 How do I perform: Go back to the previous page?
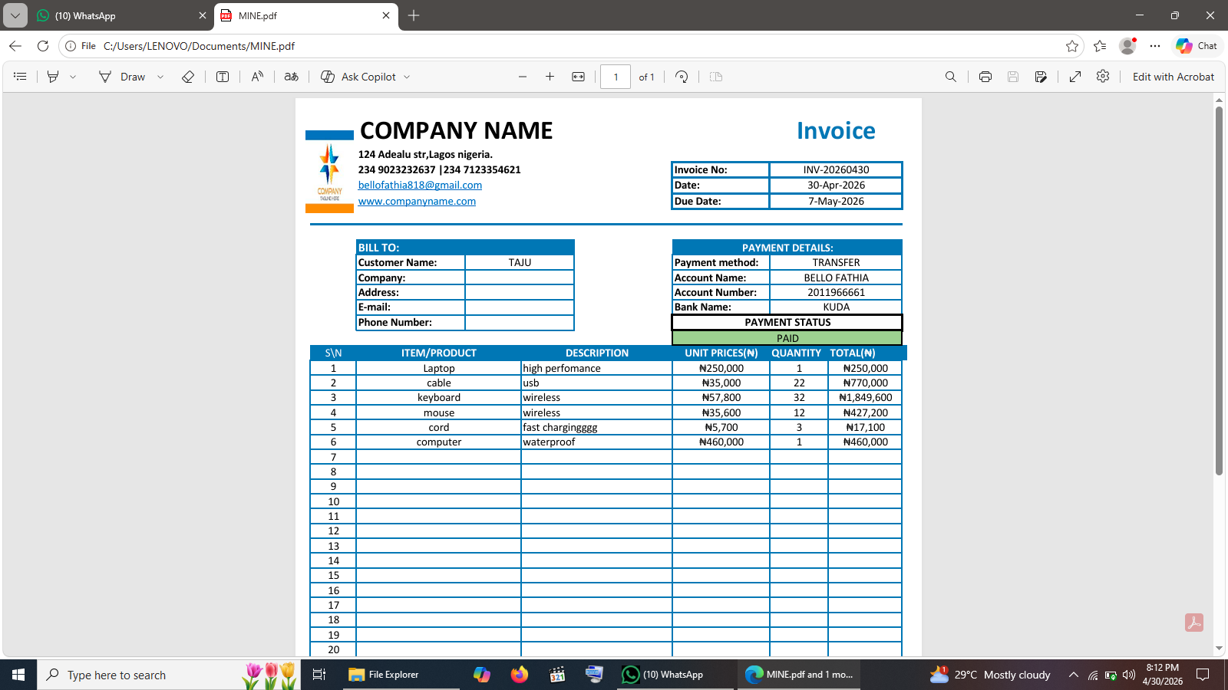pyautogui.click(x=15, y=46)
